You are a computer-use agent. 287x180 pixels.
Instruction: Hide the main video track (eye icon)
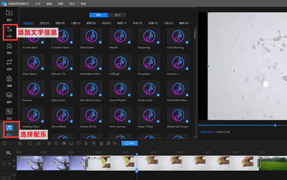14,160
